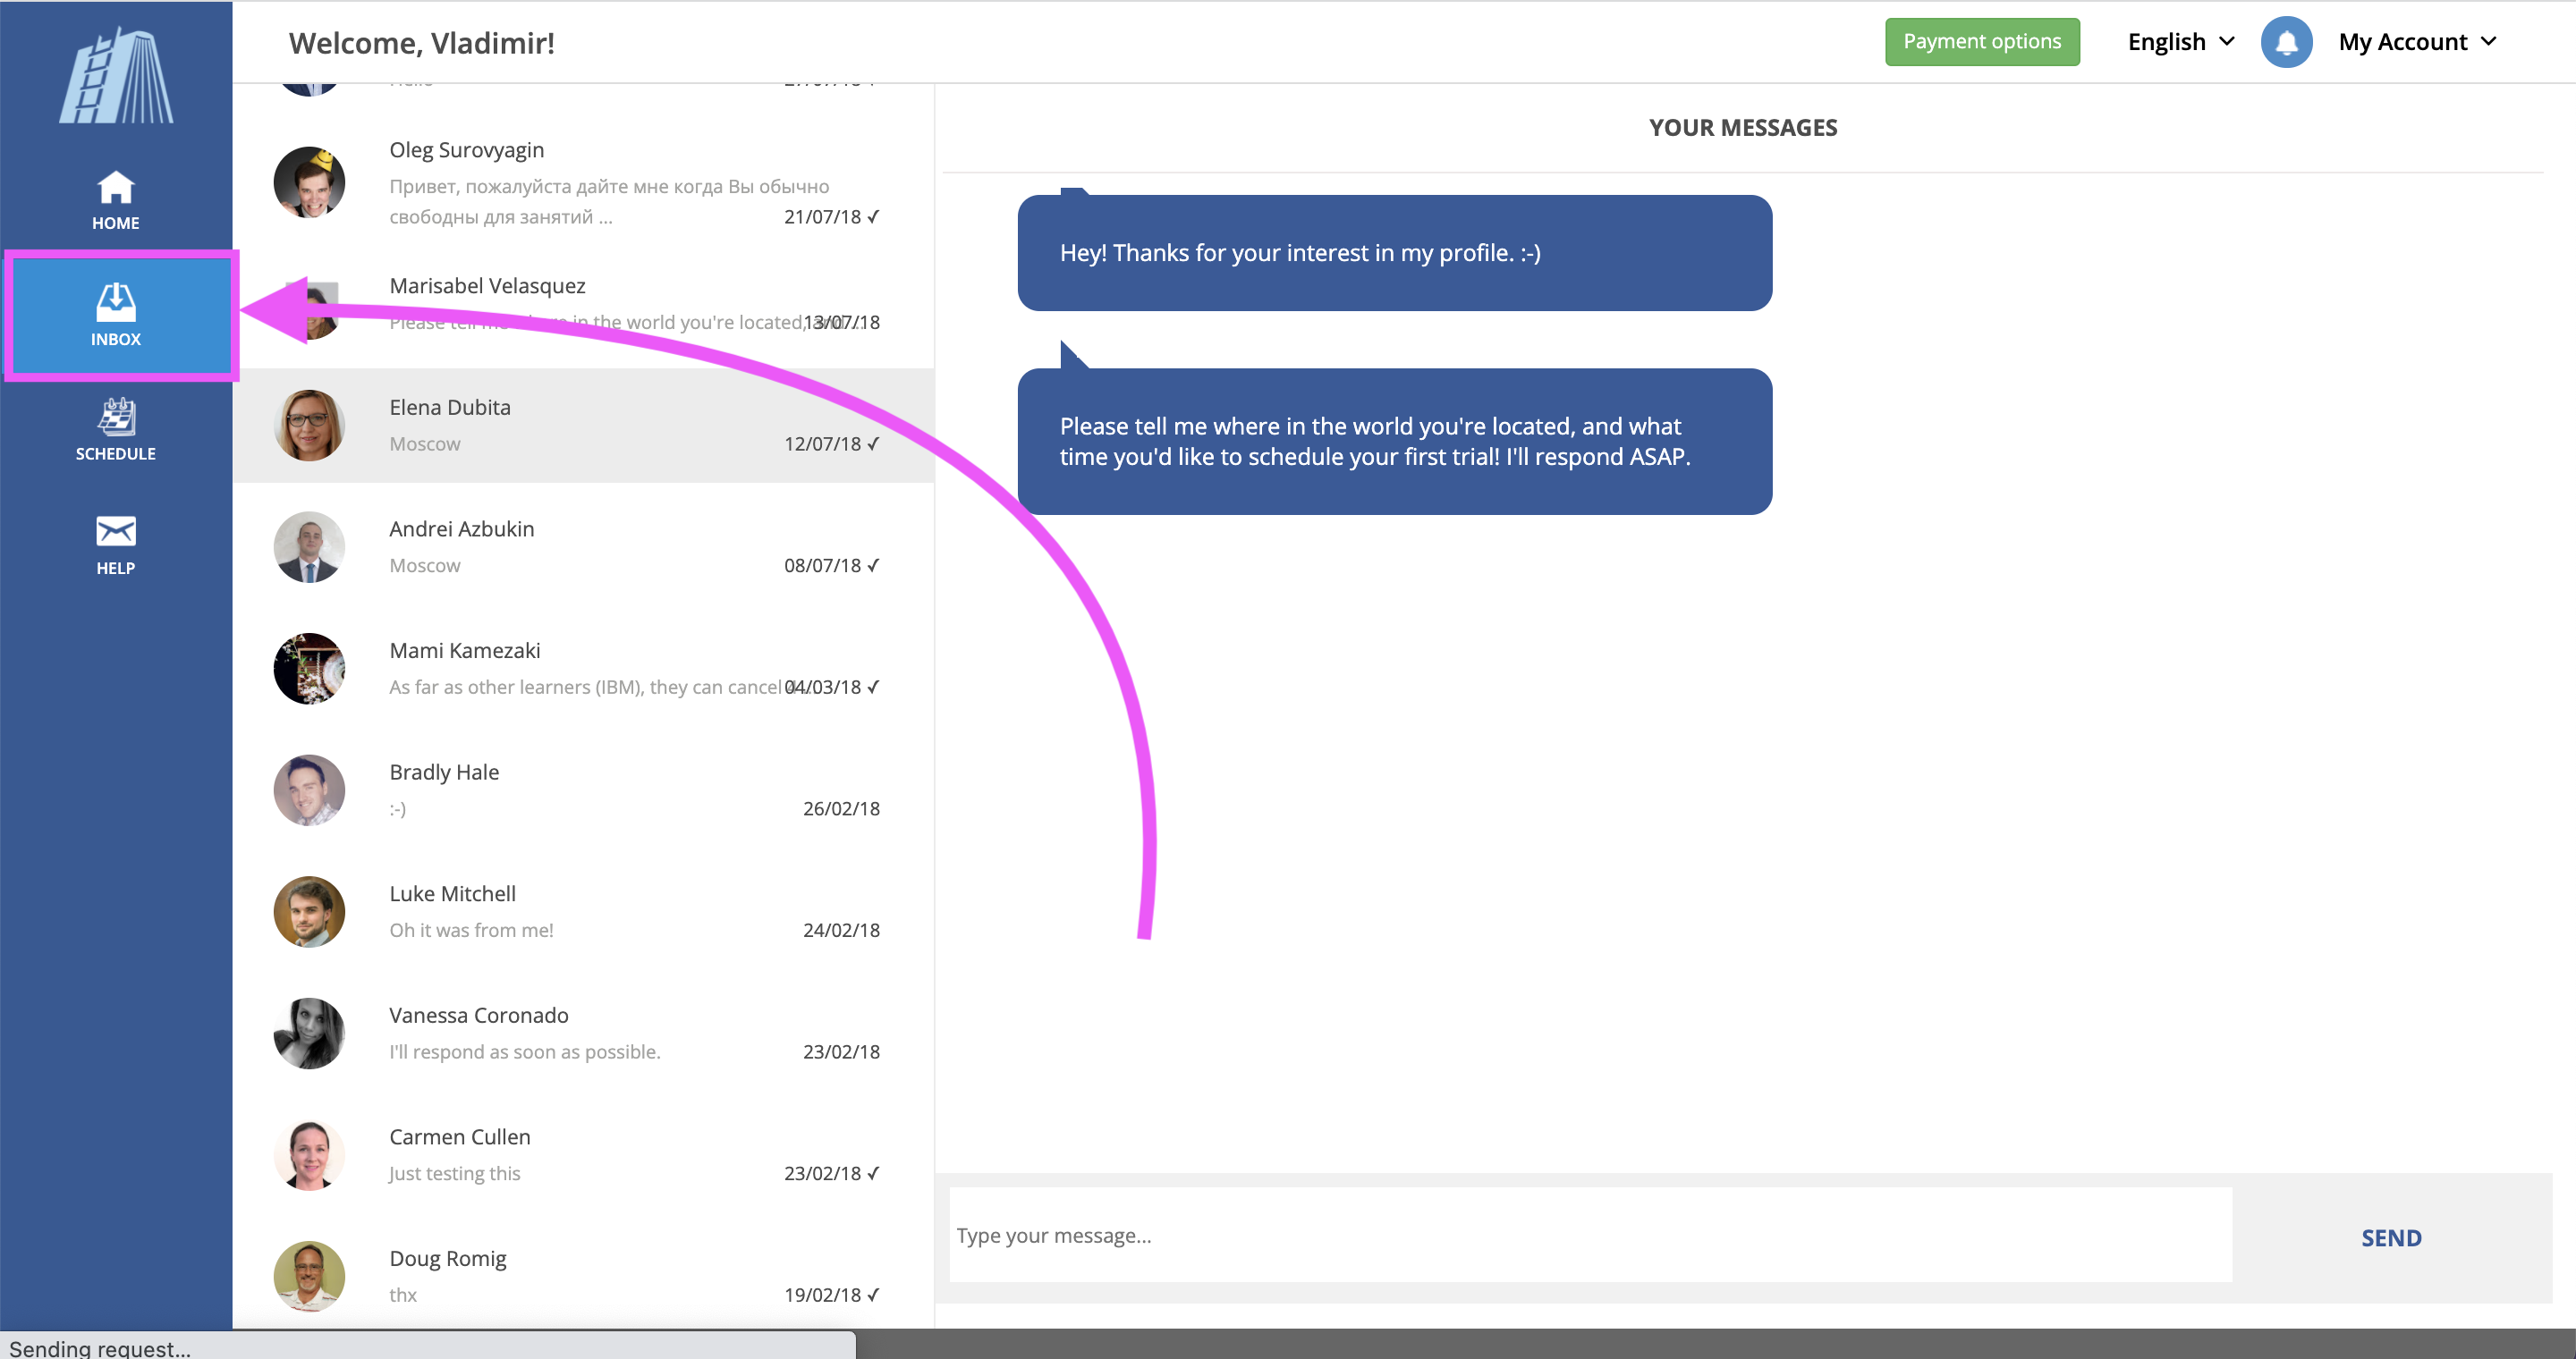Click the notification bell icon
The height and width of the screenshot is (1359, 2576).
click(2286, 42)
